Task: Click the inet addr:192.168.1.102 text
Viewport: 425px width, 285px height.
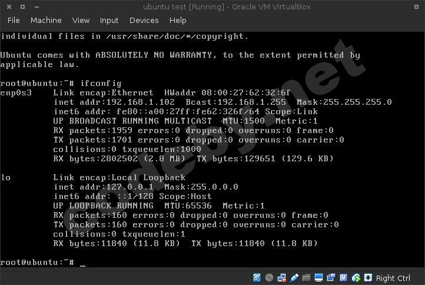Action: pos(114,102)
